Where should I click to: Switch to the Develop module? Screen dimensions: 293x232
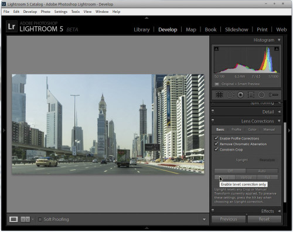(168, 30)
